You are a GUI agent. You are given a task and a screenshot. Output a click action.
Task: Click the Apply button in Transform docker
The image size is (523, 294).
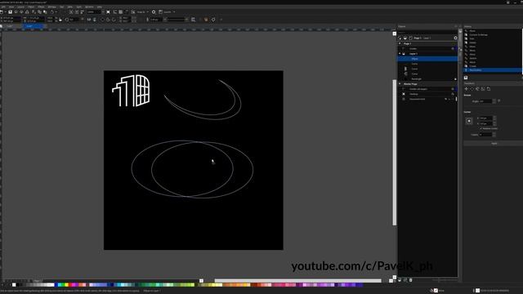point(494,144)
